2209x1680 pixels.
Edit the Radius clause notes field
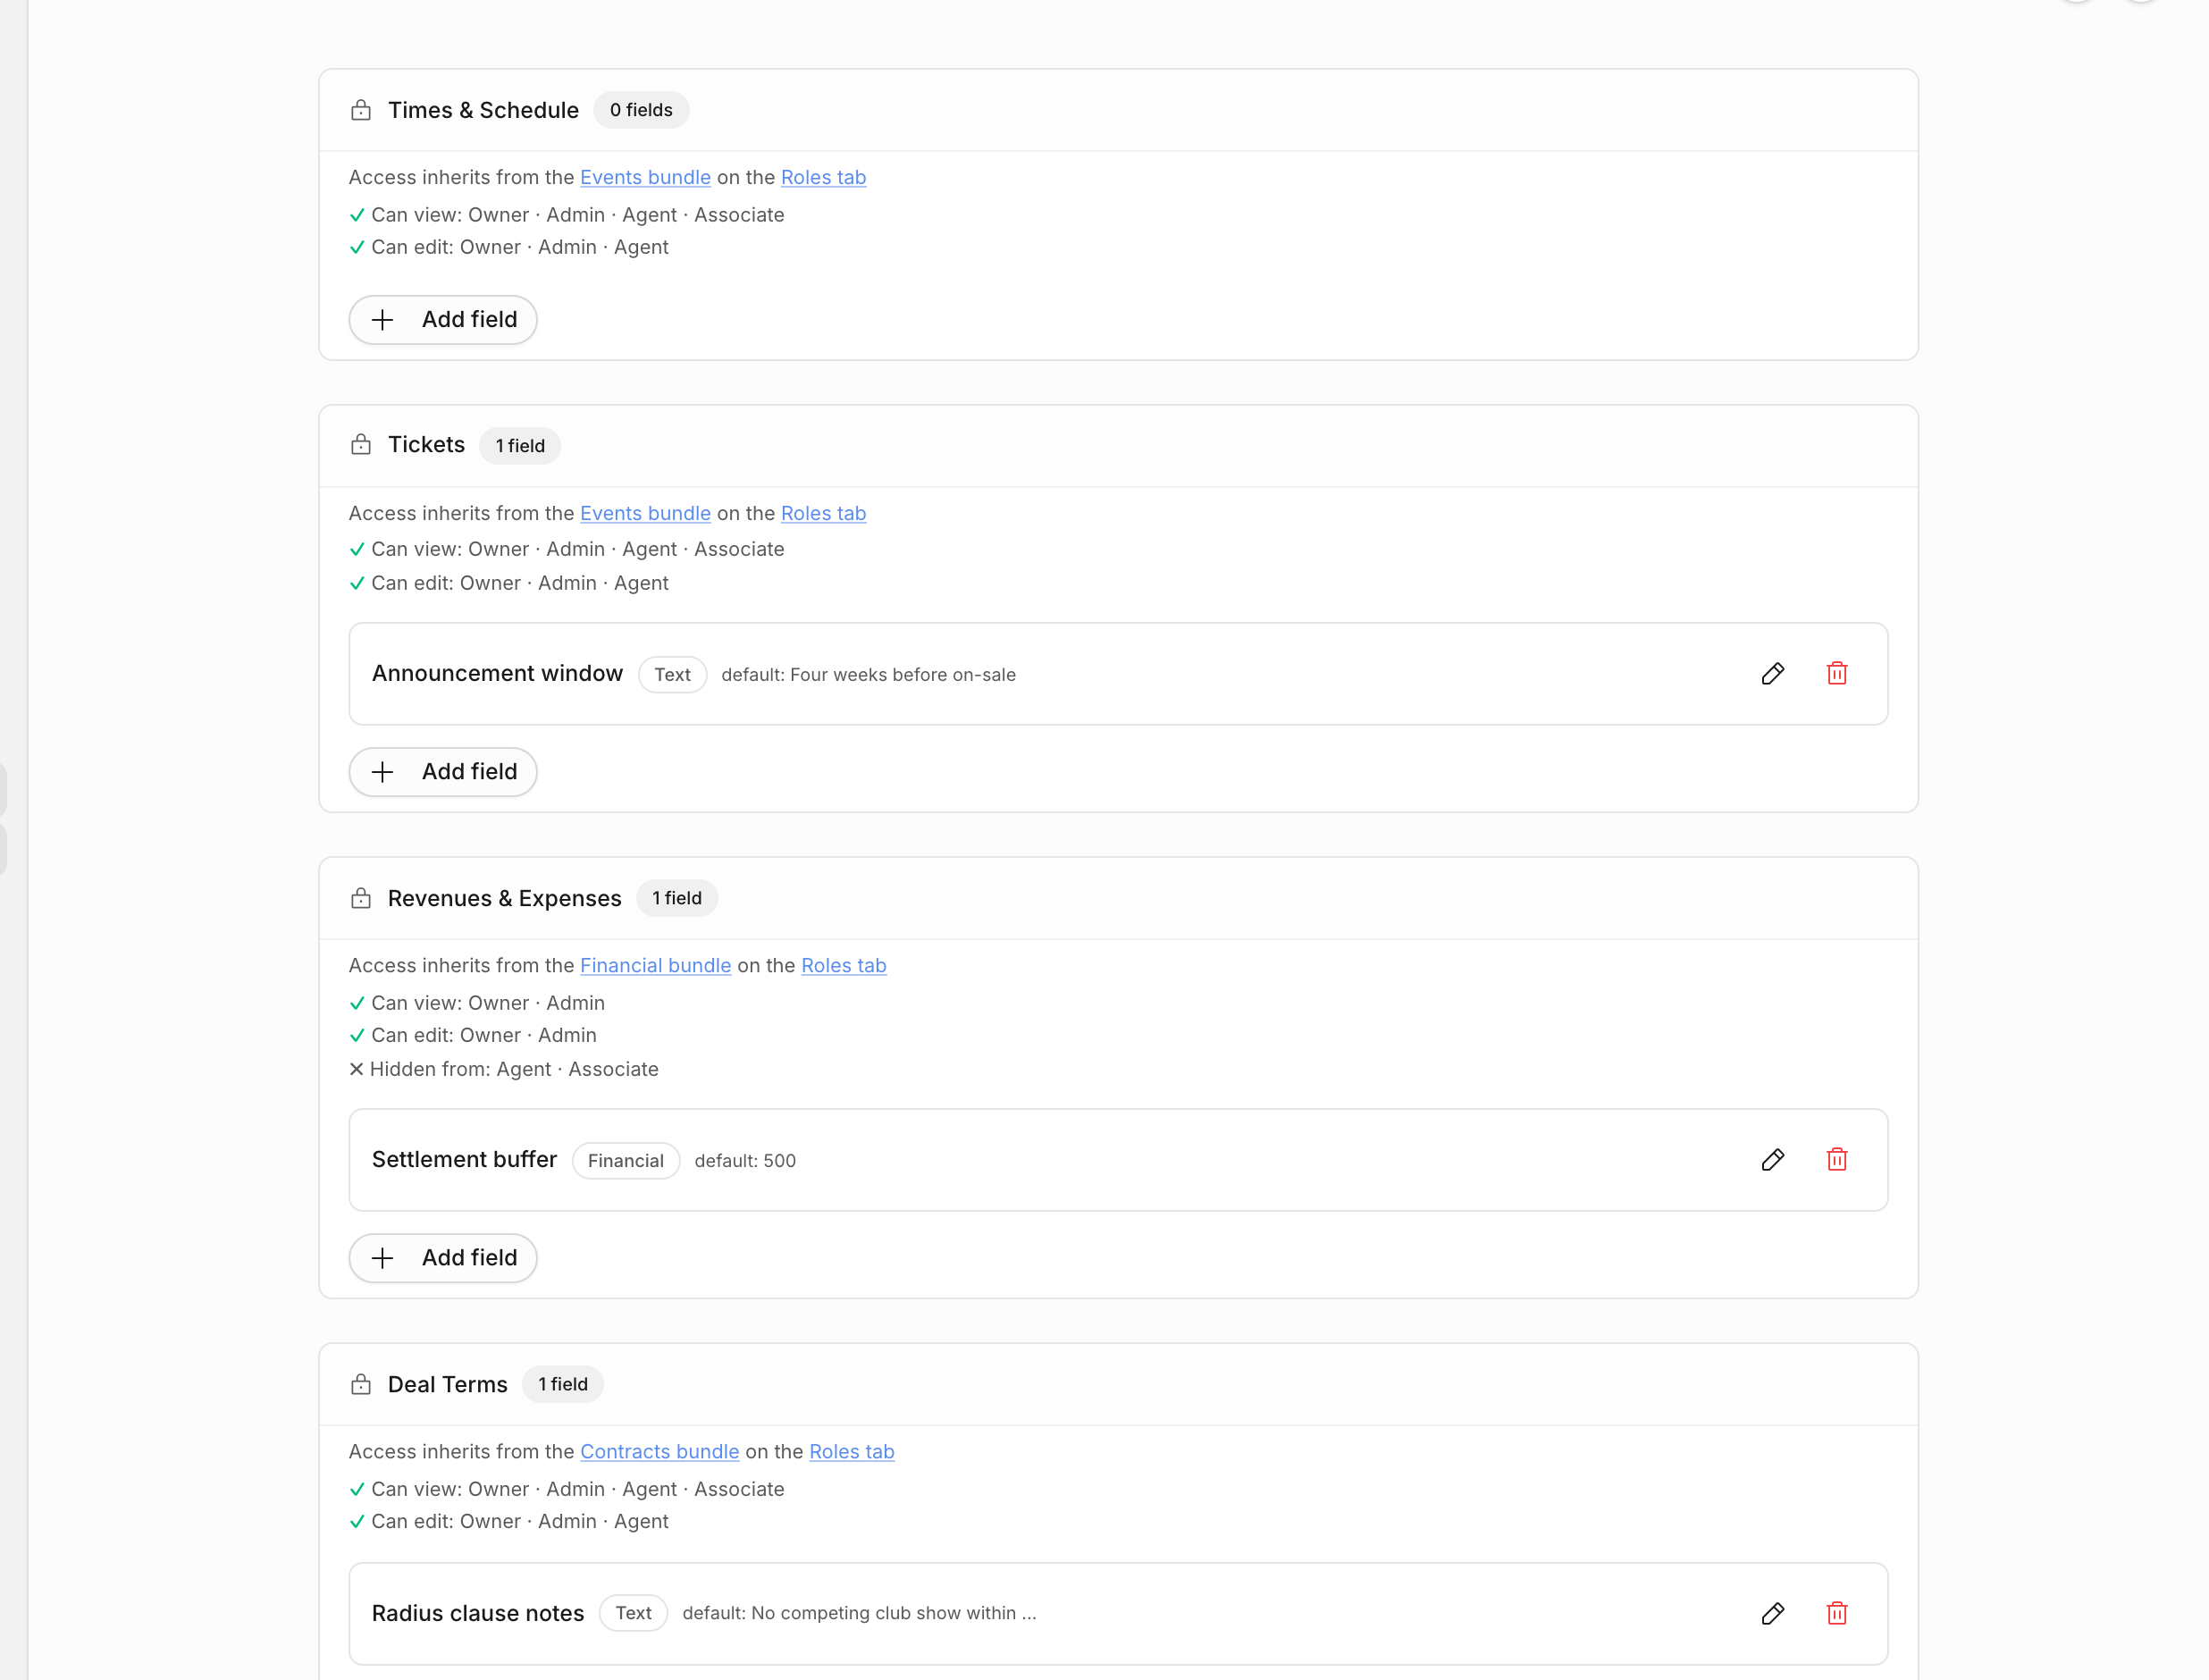coord(1772,1613)
